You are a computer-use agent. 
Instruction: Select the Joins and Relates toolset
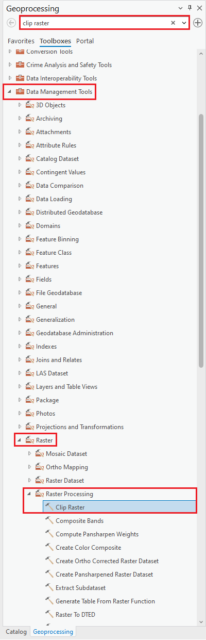59,360
